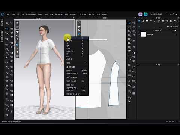The height and width of the screenshot is (135, 180).
Task: Pop out the property editor panel
Action: tap(178, 64)
